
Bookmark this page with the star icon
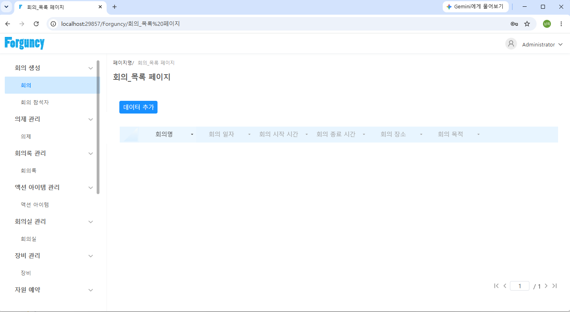pos(527,24)
